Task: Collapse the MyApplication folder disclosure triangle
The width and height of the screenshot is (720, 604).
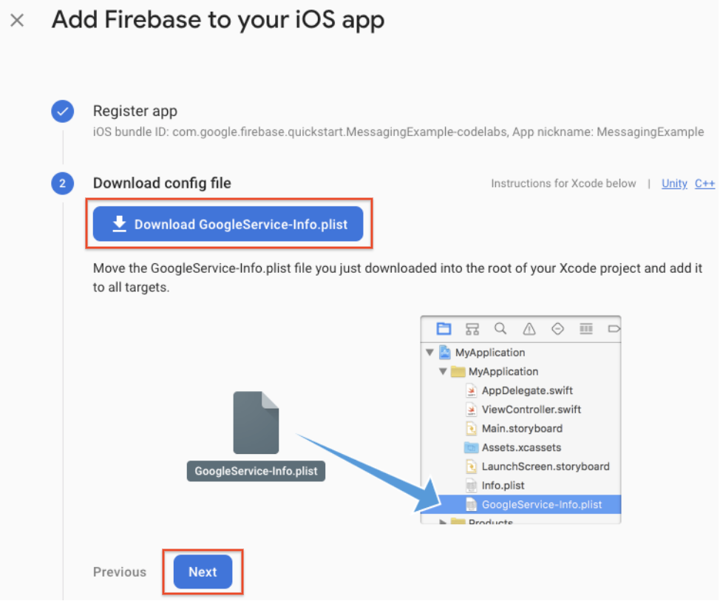Action: tap(443, 372)
